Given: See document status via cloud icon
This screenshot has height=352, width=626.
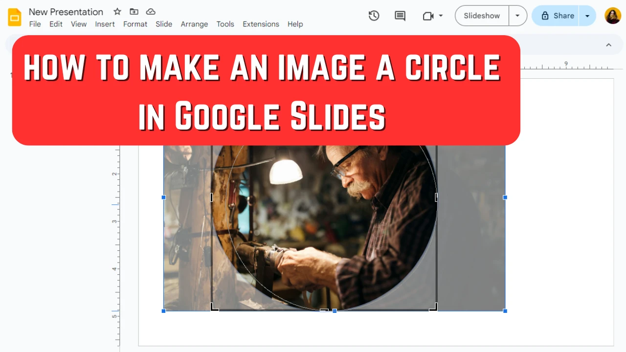Looking at the screenshot, I should coord(150,11).
